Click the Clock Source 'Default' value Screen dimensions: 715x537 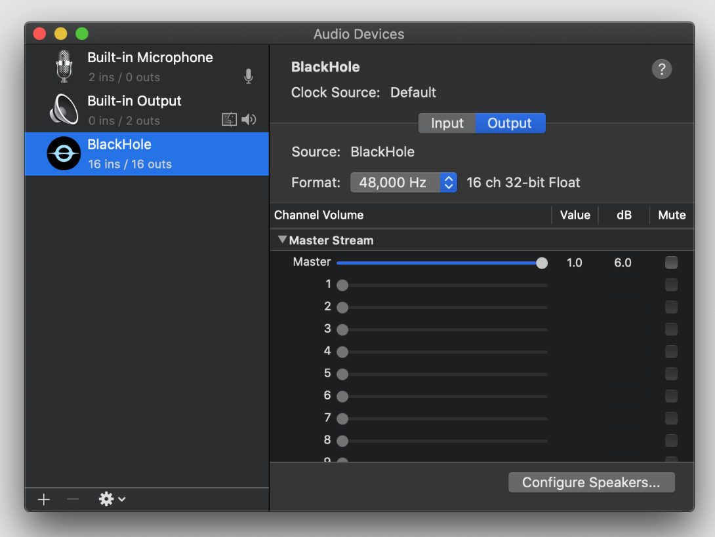tap(413, 92)
